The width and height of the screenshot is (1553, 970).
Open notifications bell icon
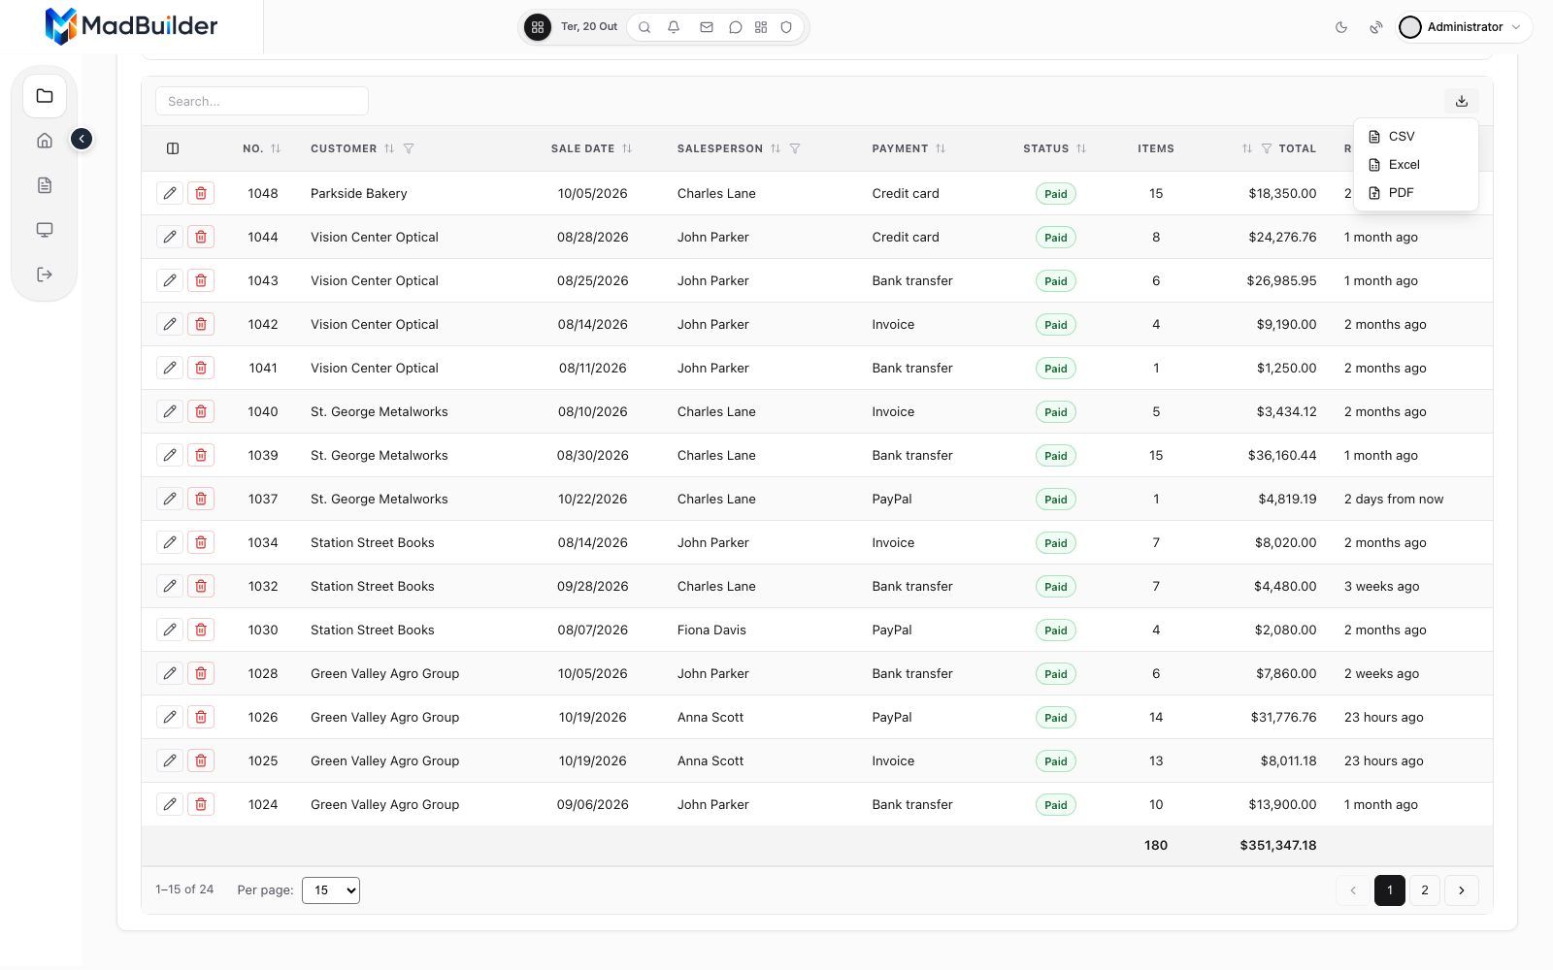coord(674,27)
